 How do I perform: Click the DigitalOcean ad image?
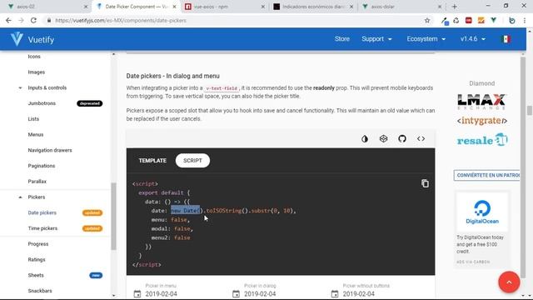pyautogui.click(x=482, y=212)
